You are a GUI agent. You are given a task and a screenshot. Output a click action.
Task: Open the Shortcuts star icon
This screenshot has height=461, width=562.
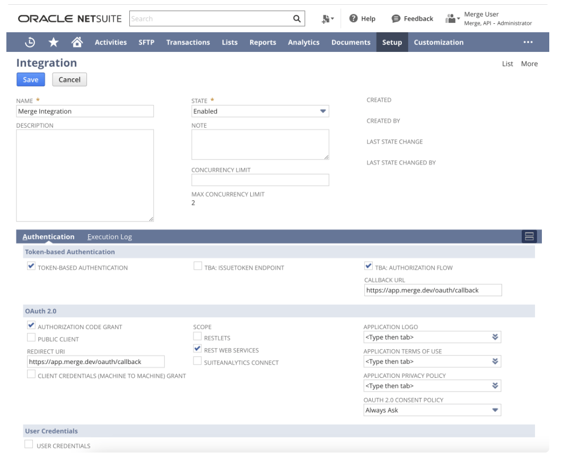click(54, 42)
